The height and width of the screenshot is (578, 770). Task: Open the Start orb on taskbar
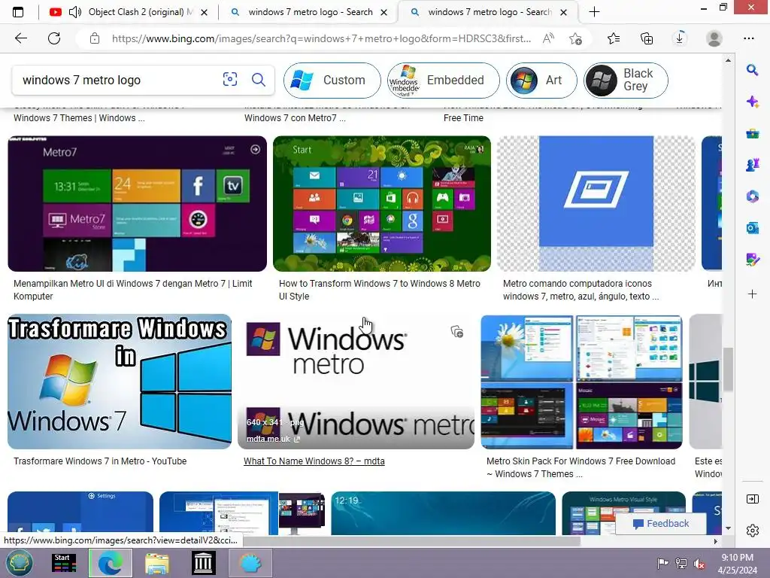(x=19, y=563)
